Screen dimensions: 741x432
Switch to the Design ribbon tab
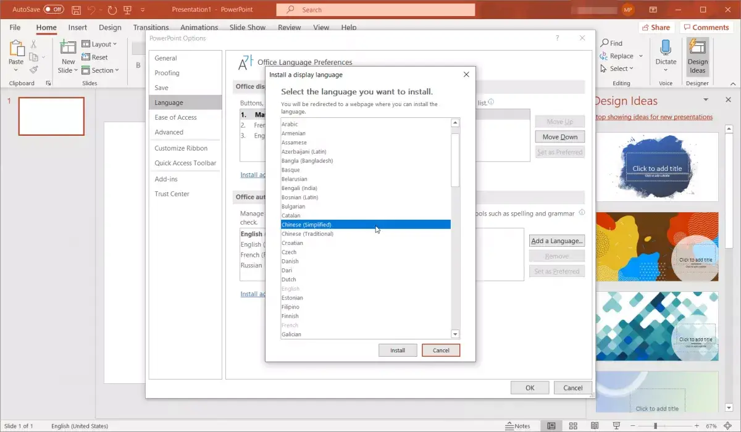click(x=110, y=28)
